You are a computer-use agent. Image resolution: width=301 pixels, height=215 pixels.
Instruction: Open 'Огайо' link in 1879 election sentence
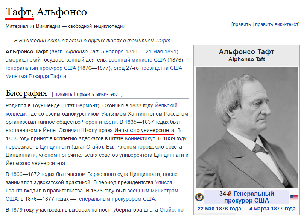point(167,210)
